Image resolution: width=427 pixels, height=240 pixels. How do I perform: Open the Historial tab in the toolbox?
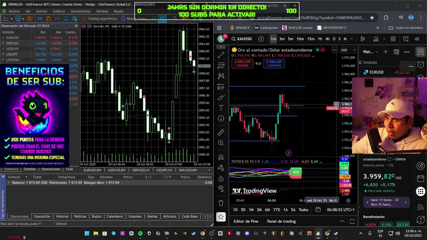62,216
